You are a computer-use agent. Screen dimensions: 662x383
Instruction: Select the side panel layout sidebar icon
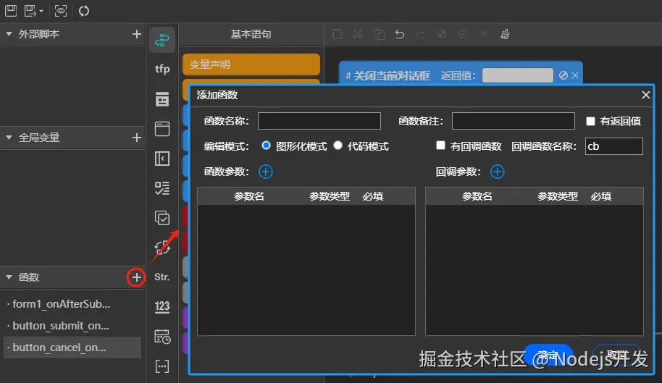[162, 159]
